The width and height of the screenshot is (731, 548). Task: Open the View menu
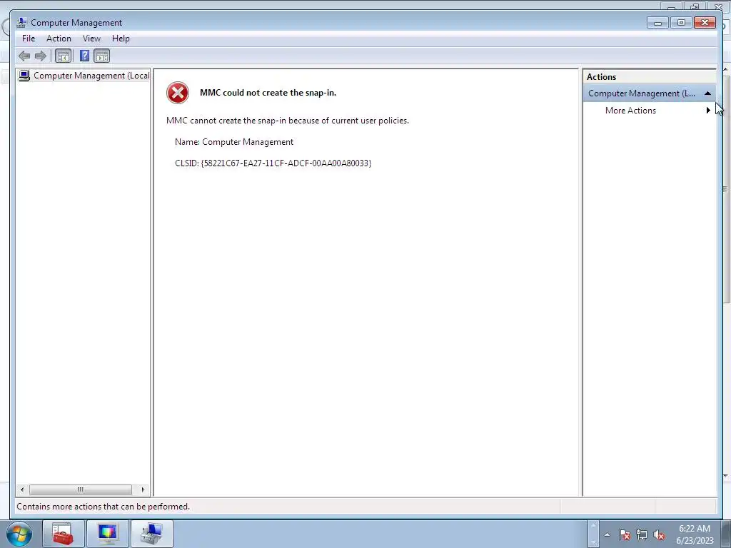91,39
